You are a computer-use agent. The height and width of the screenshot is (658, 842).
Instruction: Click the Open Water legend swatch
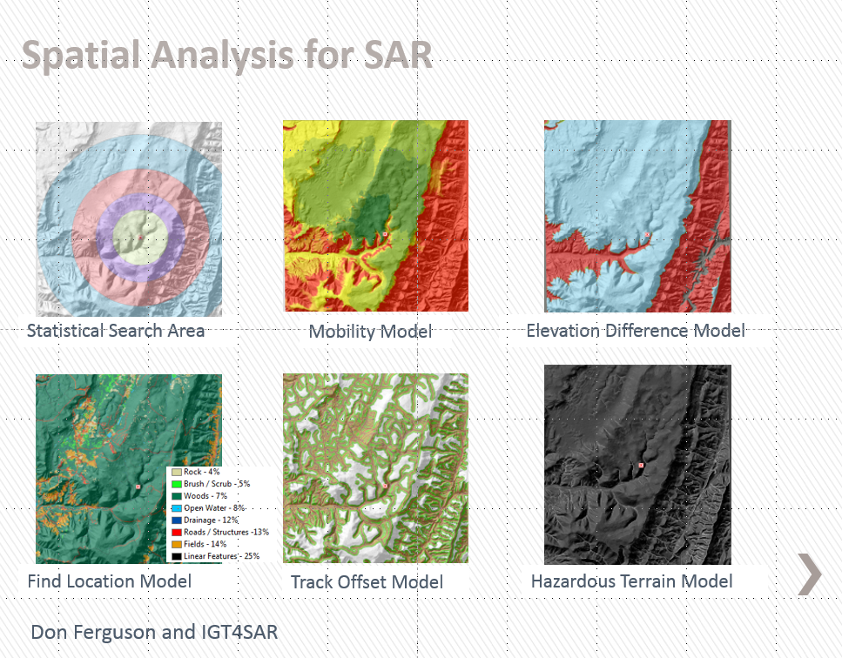177,508
